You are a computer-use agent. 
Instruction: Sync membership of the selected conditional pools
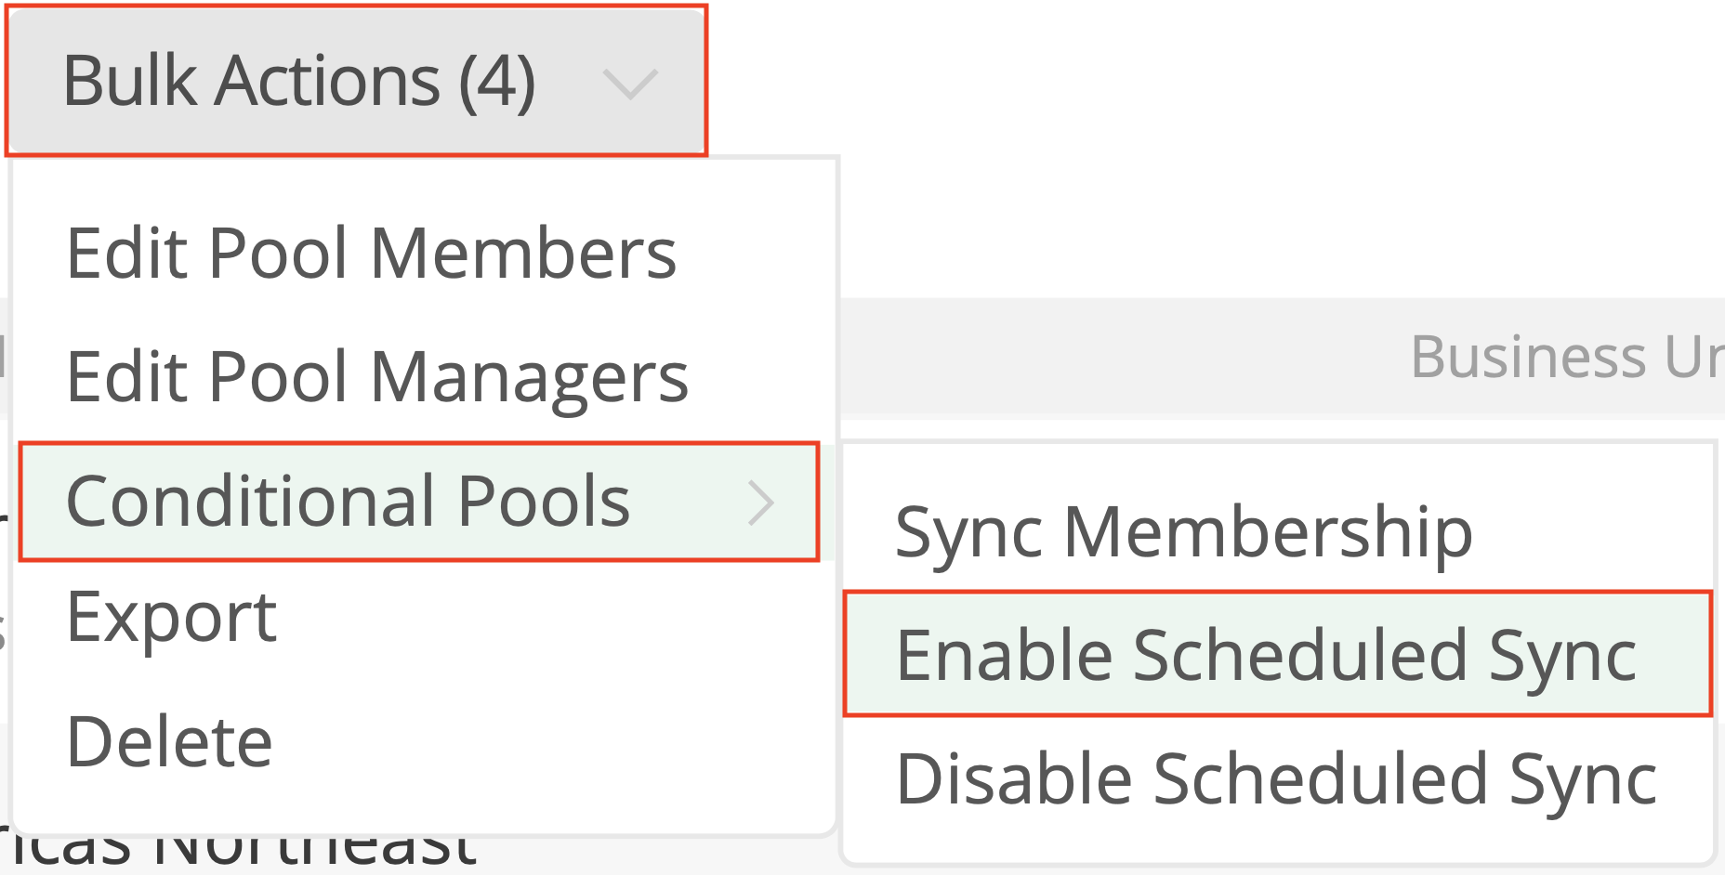[x=1183, y=532]
